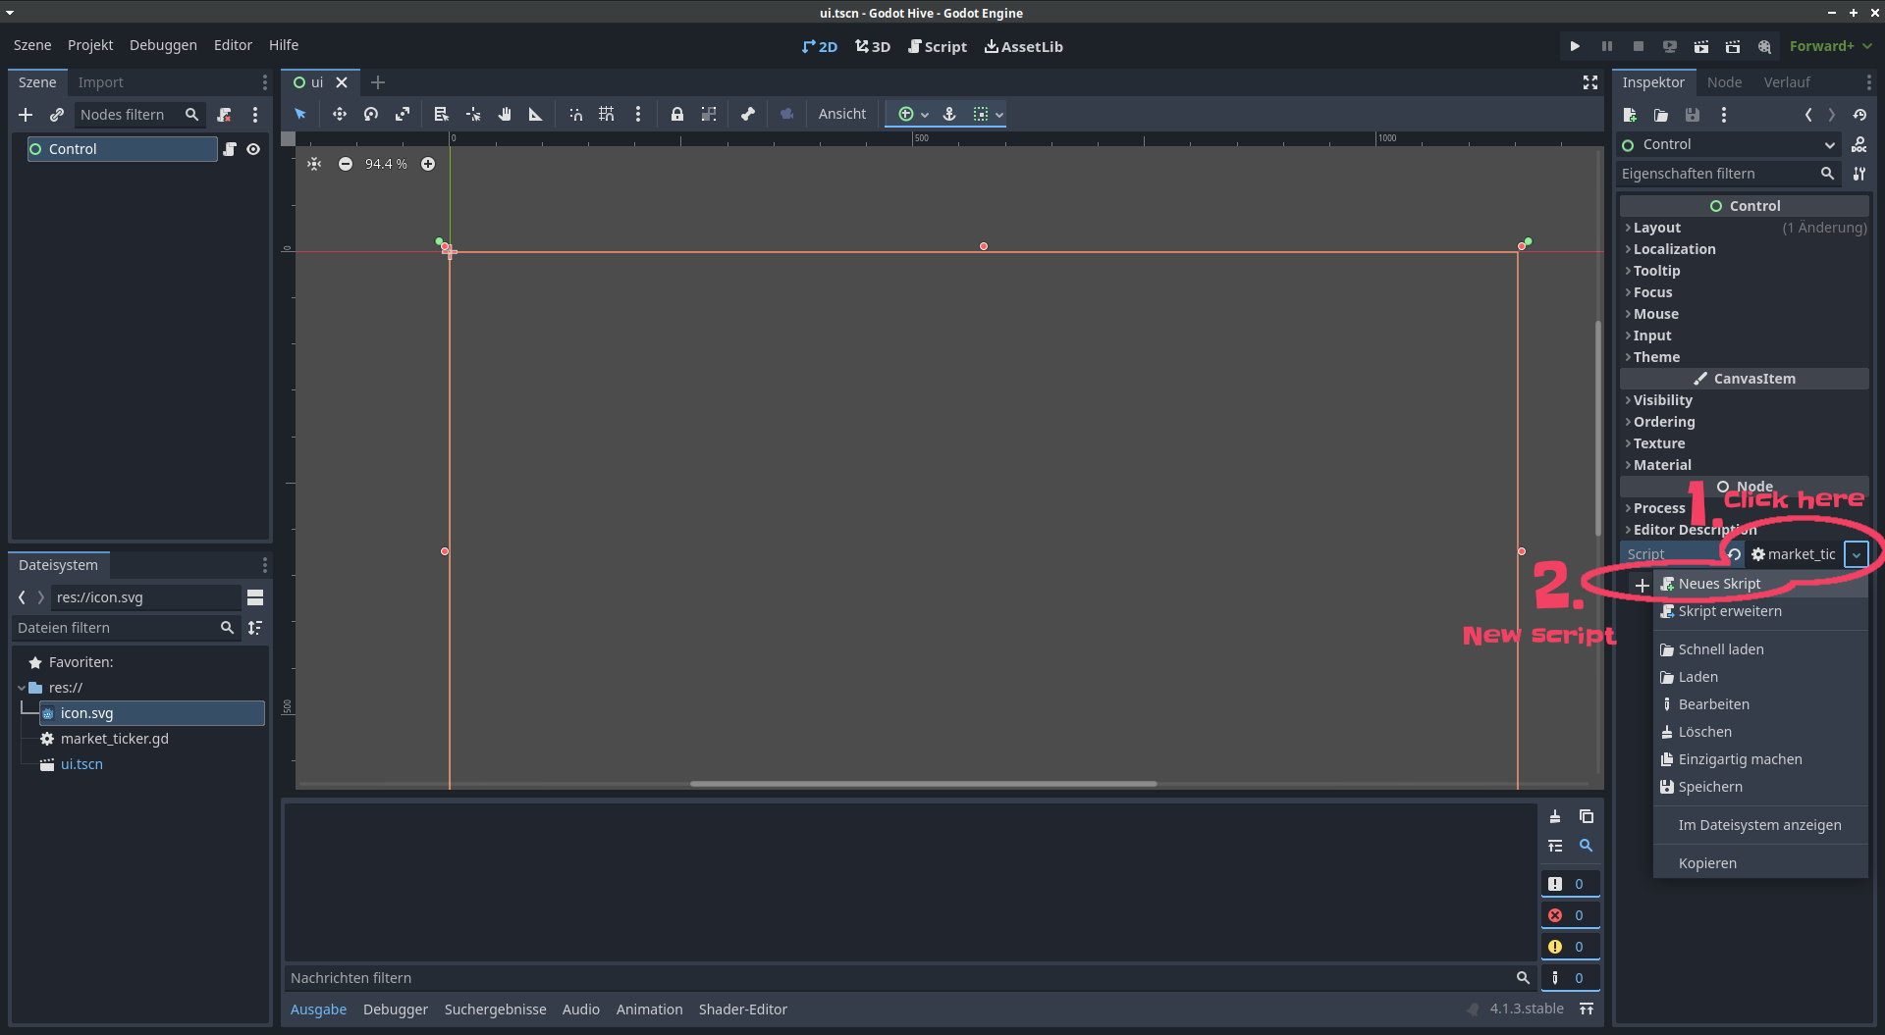The width and height of the screenshot is (1885, 1035).
Task: Open the Projekt menu
Action: pos(90,45)
